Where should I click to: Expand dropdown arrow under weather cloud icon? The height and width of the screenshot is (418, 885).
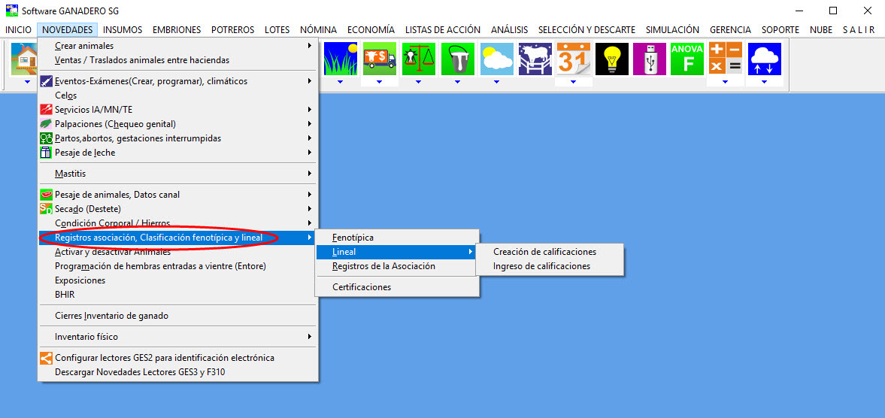[x=496, y=81]
